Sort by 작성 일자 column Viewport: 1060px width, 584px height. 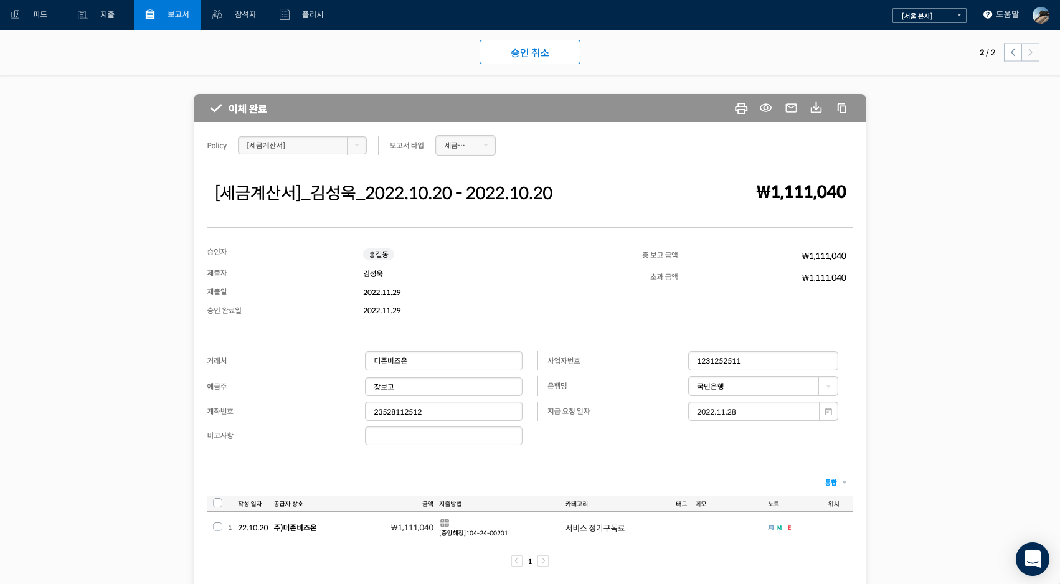point(250,504)
